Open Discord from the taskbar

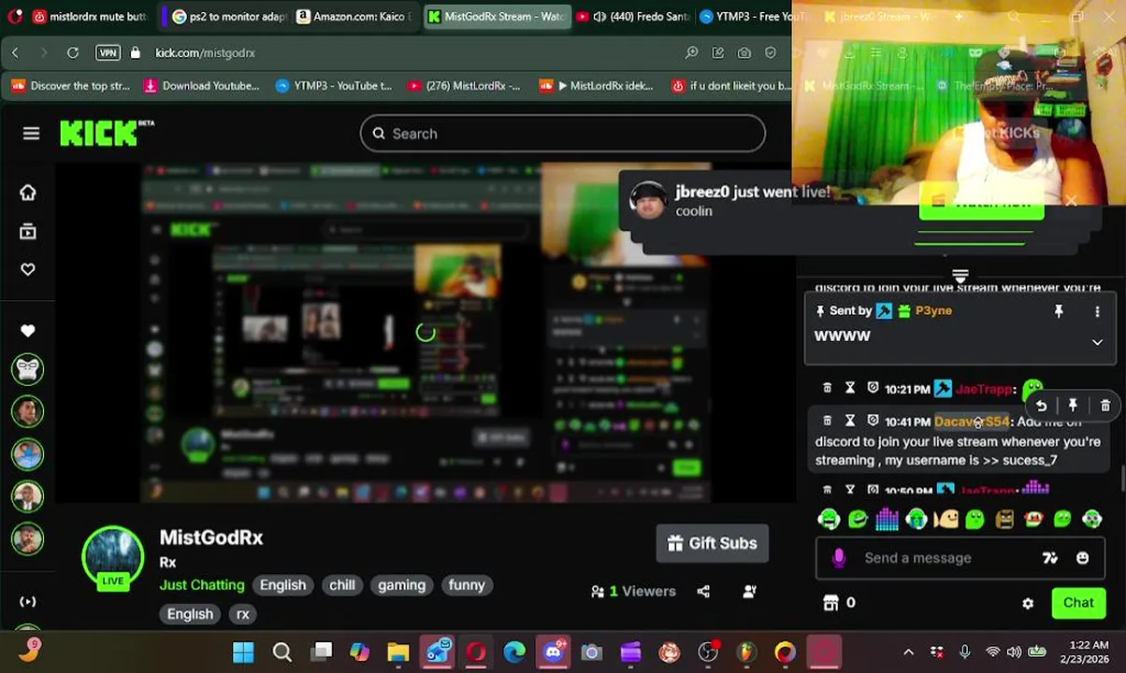(553, 652)
